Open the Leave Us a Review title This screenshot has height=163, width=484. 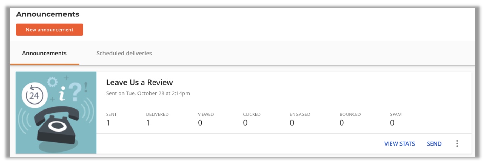139,83
